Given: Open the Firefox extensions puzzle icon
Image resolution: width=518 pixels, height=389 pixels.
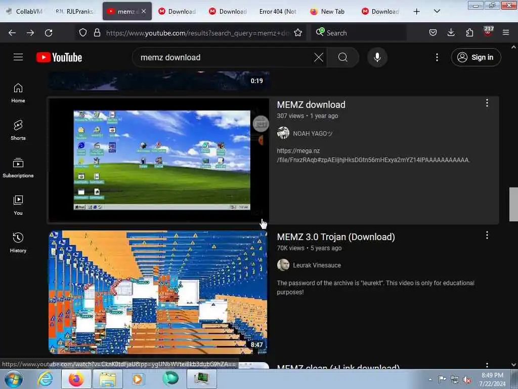Looking at the screenshot, I should click(469, 32).
